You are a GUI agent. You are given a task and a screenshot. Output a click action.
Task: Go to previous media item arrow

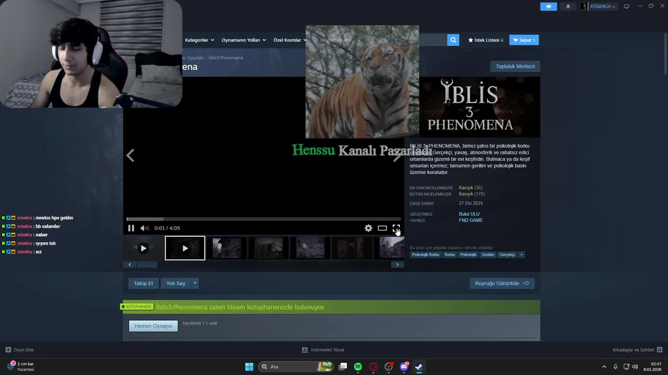[x=130, y=155]
